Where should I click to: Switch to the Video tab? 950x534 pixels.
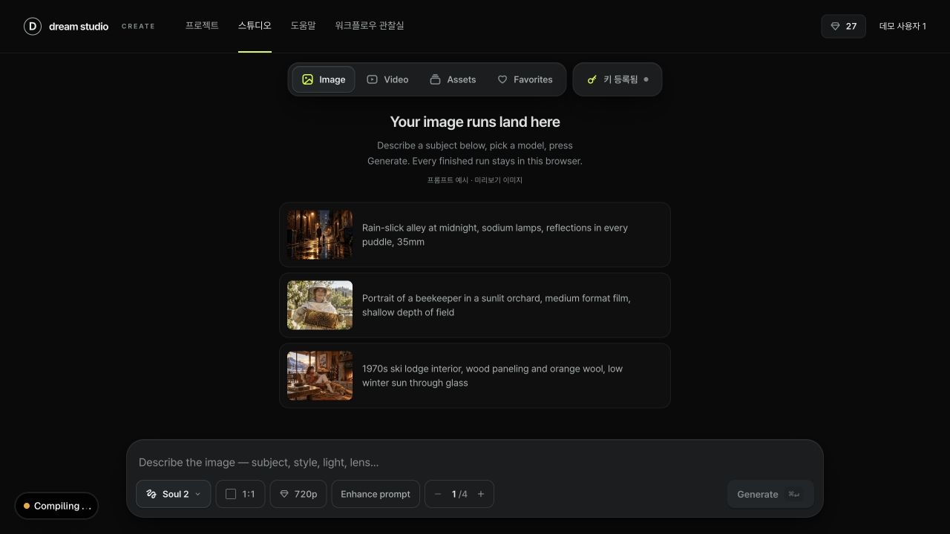click(x=387, y=79)
